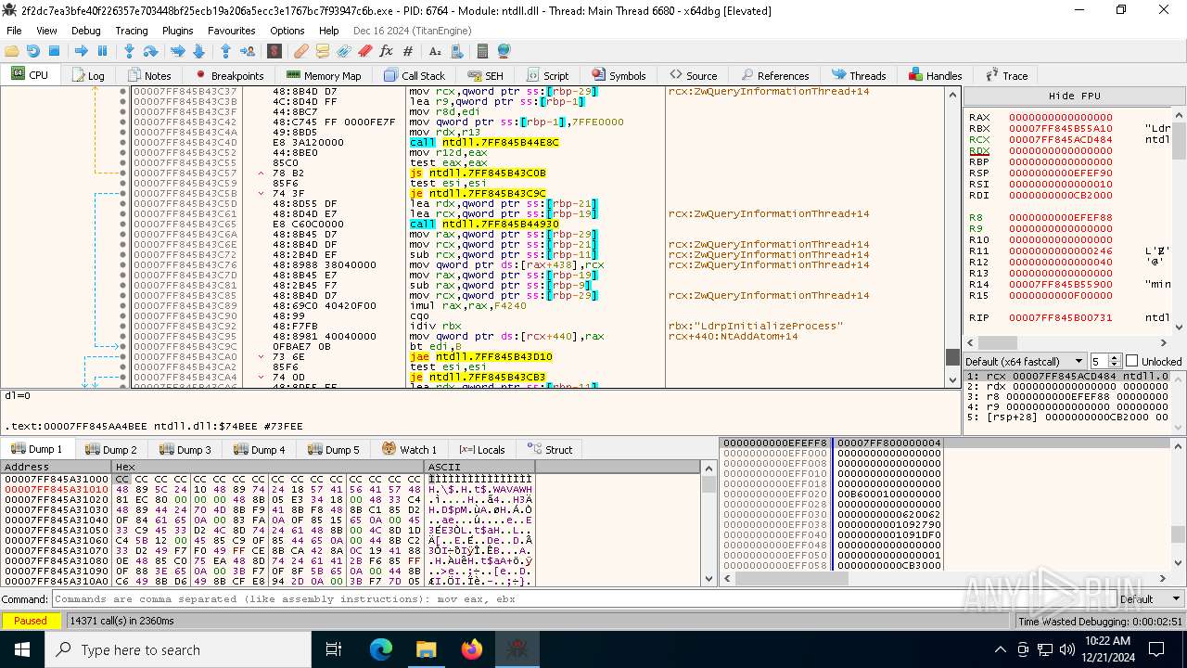The image size is (1187, 668).
Task: Restart the debuggee with toolbar icon
Action: pyautogui.click(x=32, y=51)
